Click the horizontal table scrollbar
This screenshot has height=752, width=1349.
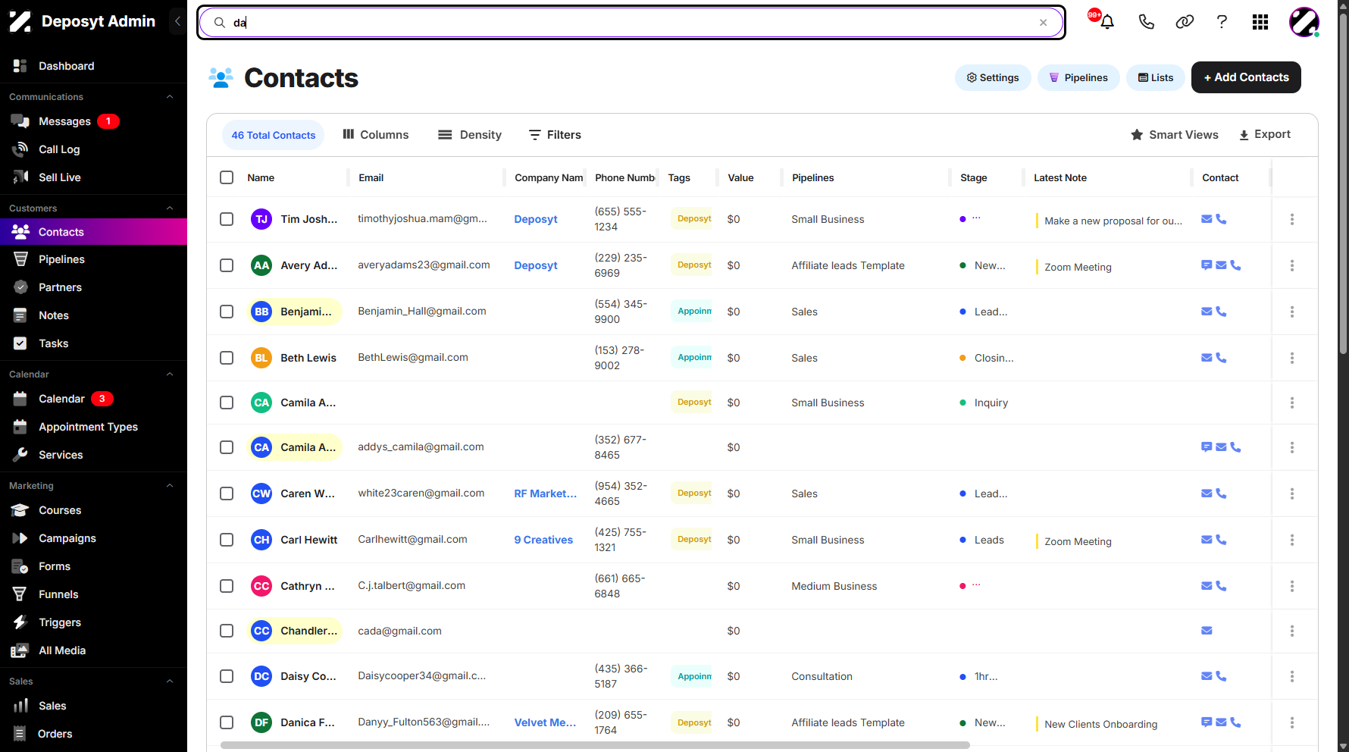tap(595, 745)
